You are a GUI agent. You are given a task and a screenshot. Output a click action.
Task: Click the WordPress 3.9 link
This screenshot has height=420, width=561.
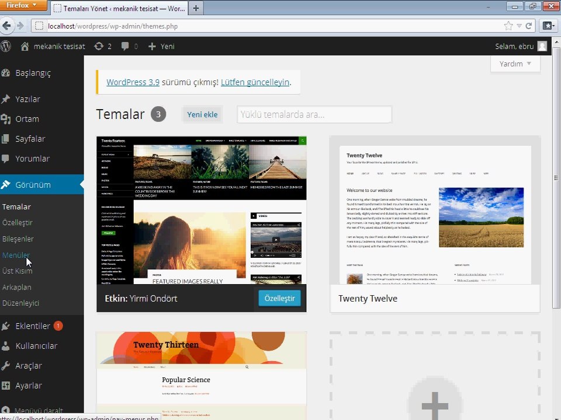coord(133,82)
